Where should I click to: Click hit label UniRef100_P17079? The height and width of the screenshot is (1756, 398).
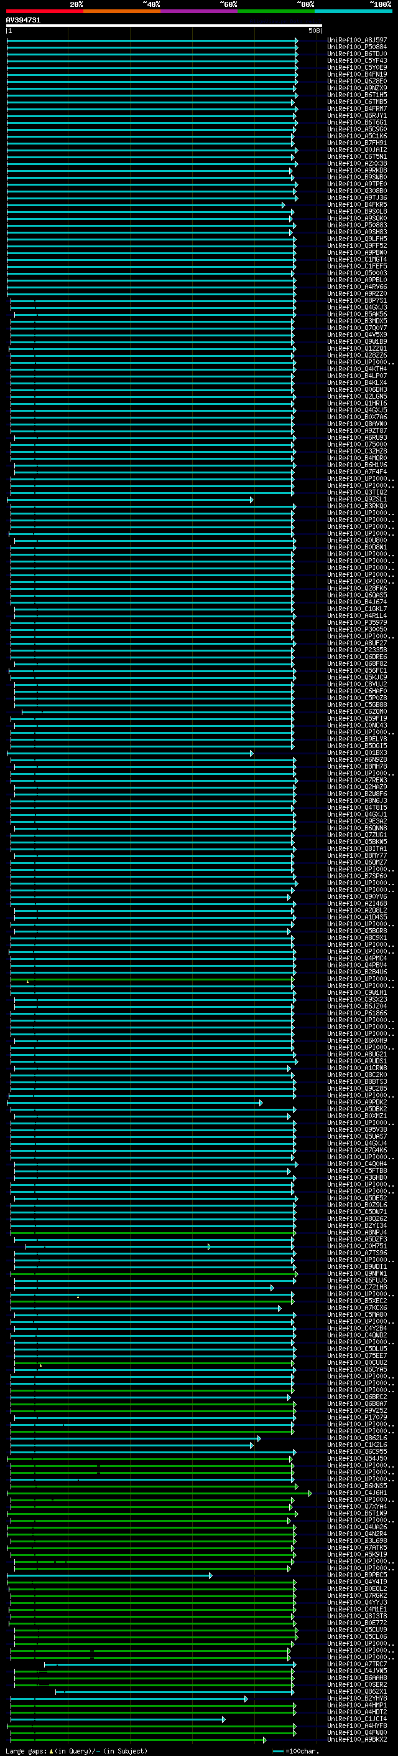[357, 1417]
